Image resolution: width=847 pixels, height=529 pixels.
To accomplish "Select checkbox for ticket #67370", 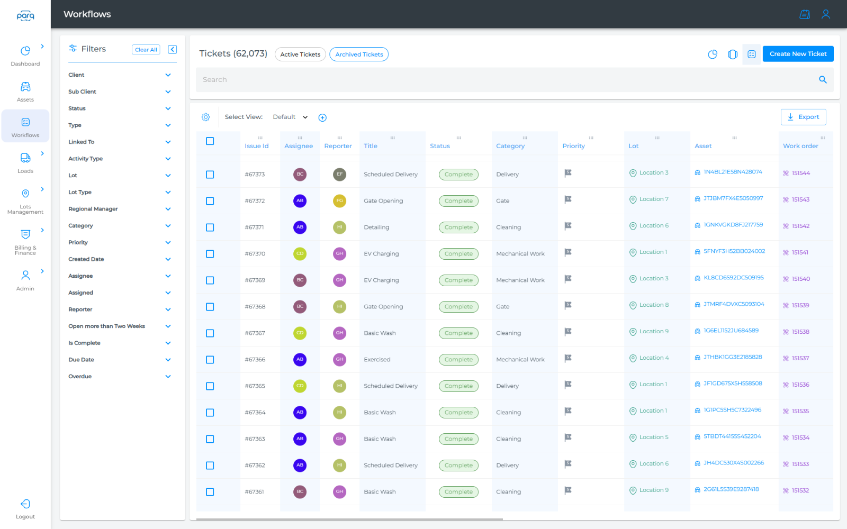I will tap(210, 254).
